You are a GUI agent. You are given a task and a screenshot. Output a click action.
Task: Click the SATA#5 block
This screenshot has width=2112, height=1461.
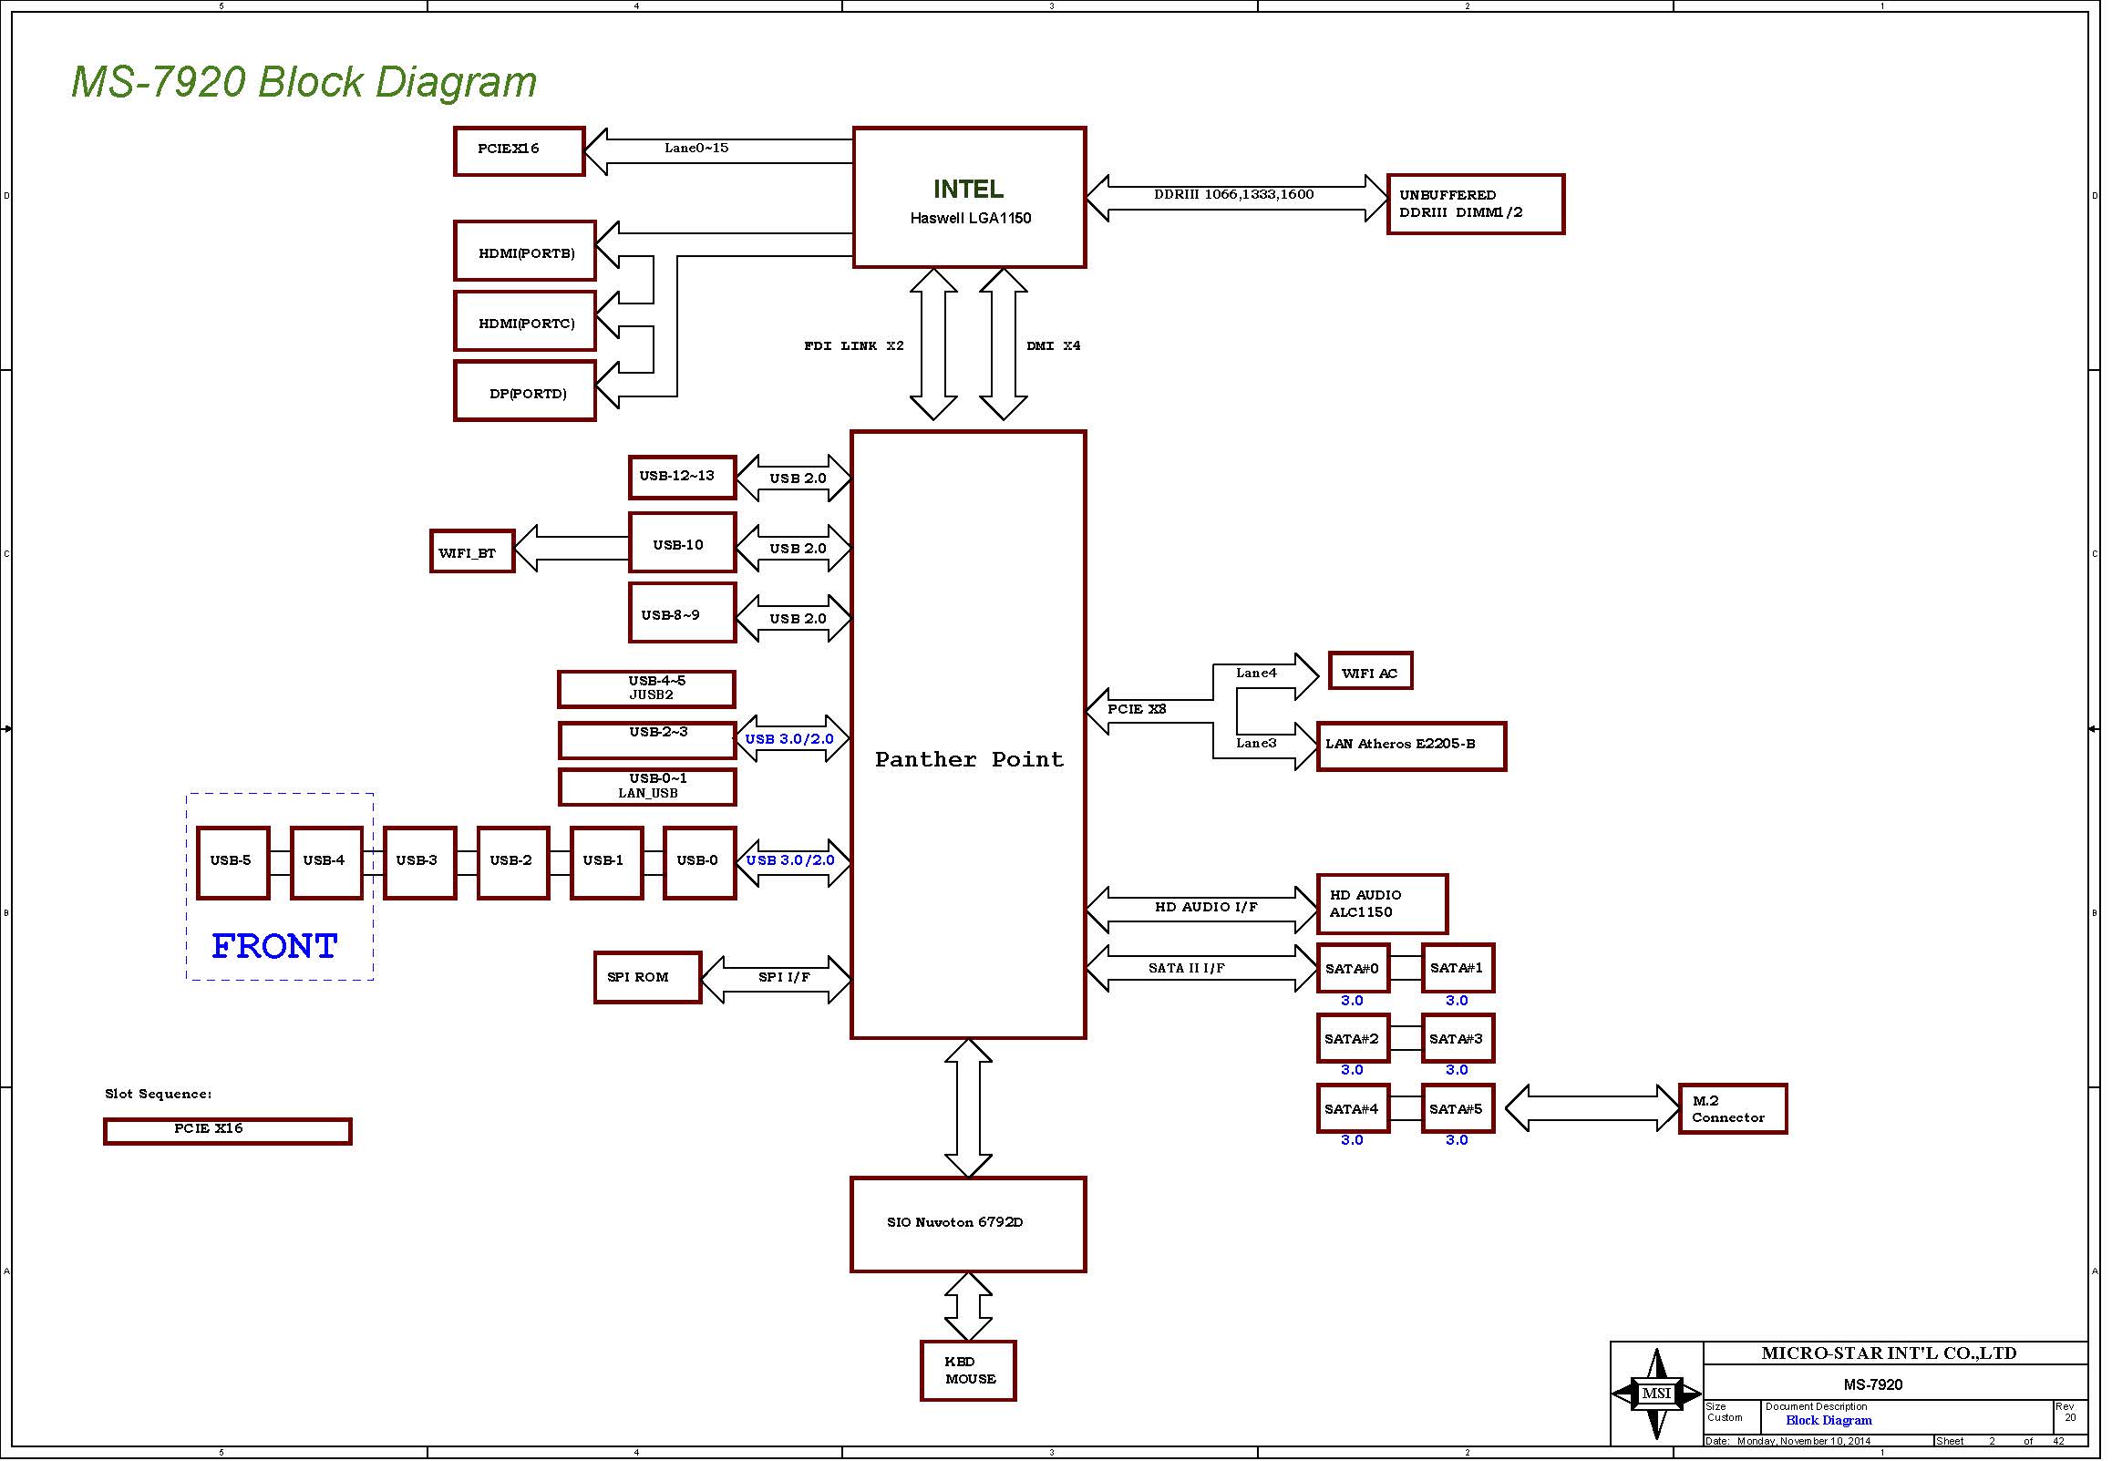pyautogui.click(x=1458, y=1109)
